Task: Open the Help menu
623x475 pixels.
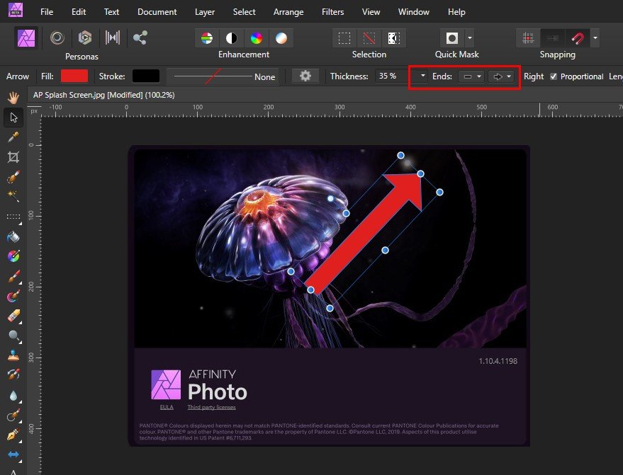Action: [x=456, y=12]
